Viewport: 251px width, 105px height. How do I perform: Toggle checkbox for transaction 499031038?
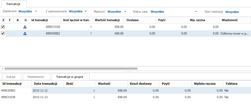(3, 27)
